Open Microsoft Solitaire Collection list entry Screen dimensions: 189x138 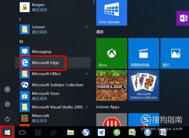pos(53,85)
